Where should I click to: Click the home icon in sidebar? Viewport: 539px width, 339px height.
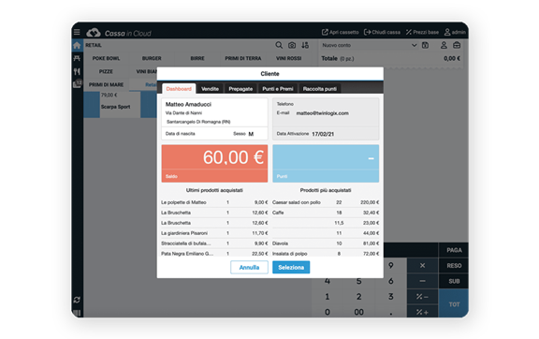(77, 46)
